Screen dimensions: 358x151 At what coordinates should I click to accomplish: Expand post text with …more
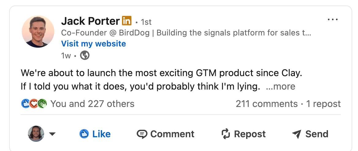pos(280,87)
